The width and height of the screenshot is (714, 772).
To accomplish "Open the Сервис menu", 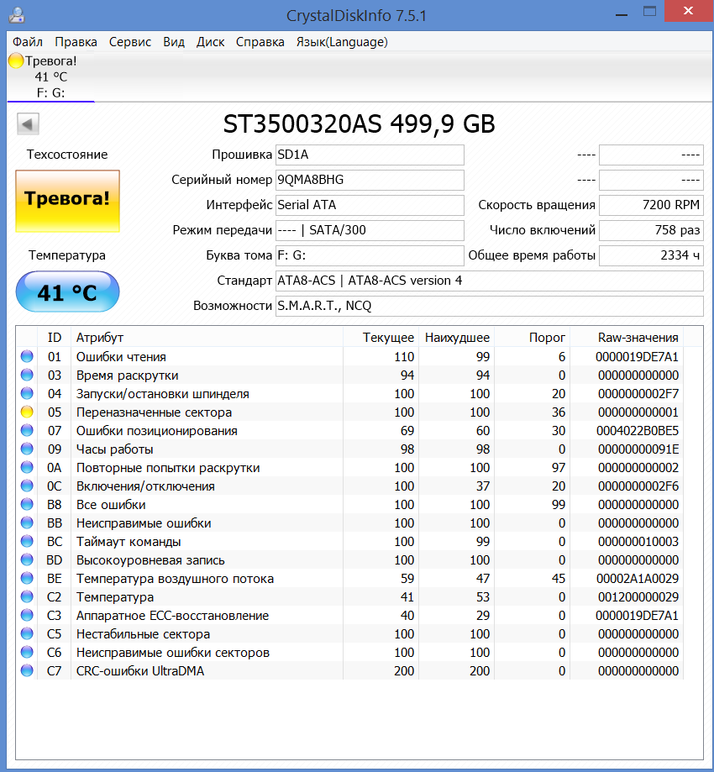I will pyautogui.click(x=130, y=42).
